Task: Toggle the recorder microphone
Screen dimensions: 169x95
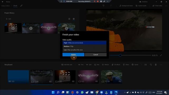Action: [x=64, y=1]
